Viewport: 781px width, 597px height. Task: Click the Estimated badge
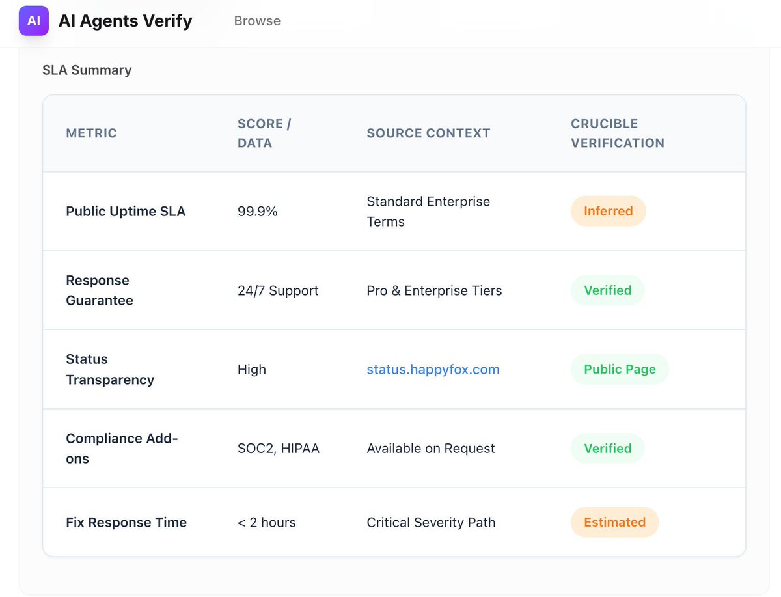614,522
